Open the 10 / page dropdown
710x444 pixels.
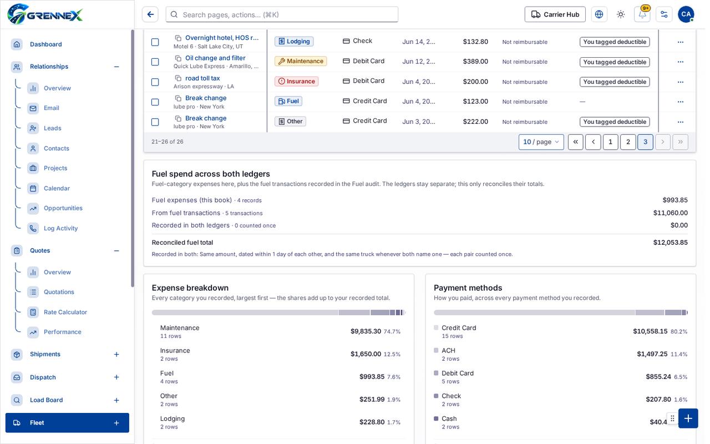pyautogui.click(x=541, y=142)
